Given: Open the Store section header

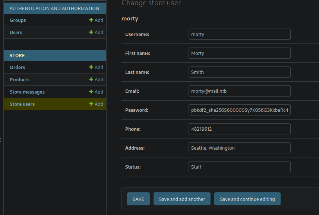Looking at the screenshot, I should [17, 56].
